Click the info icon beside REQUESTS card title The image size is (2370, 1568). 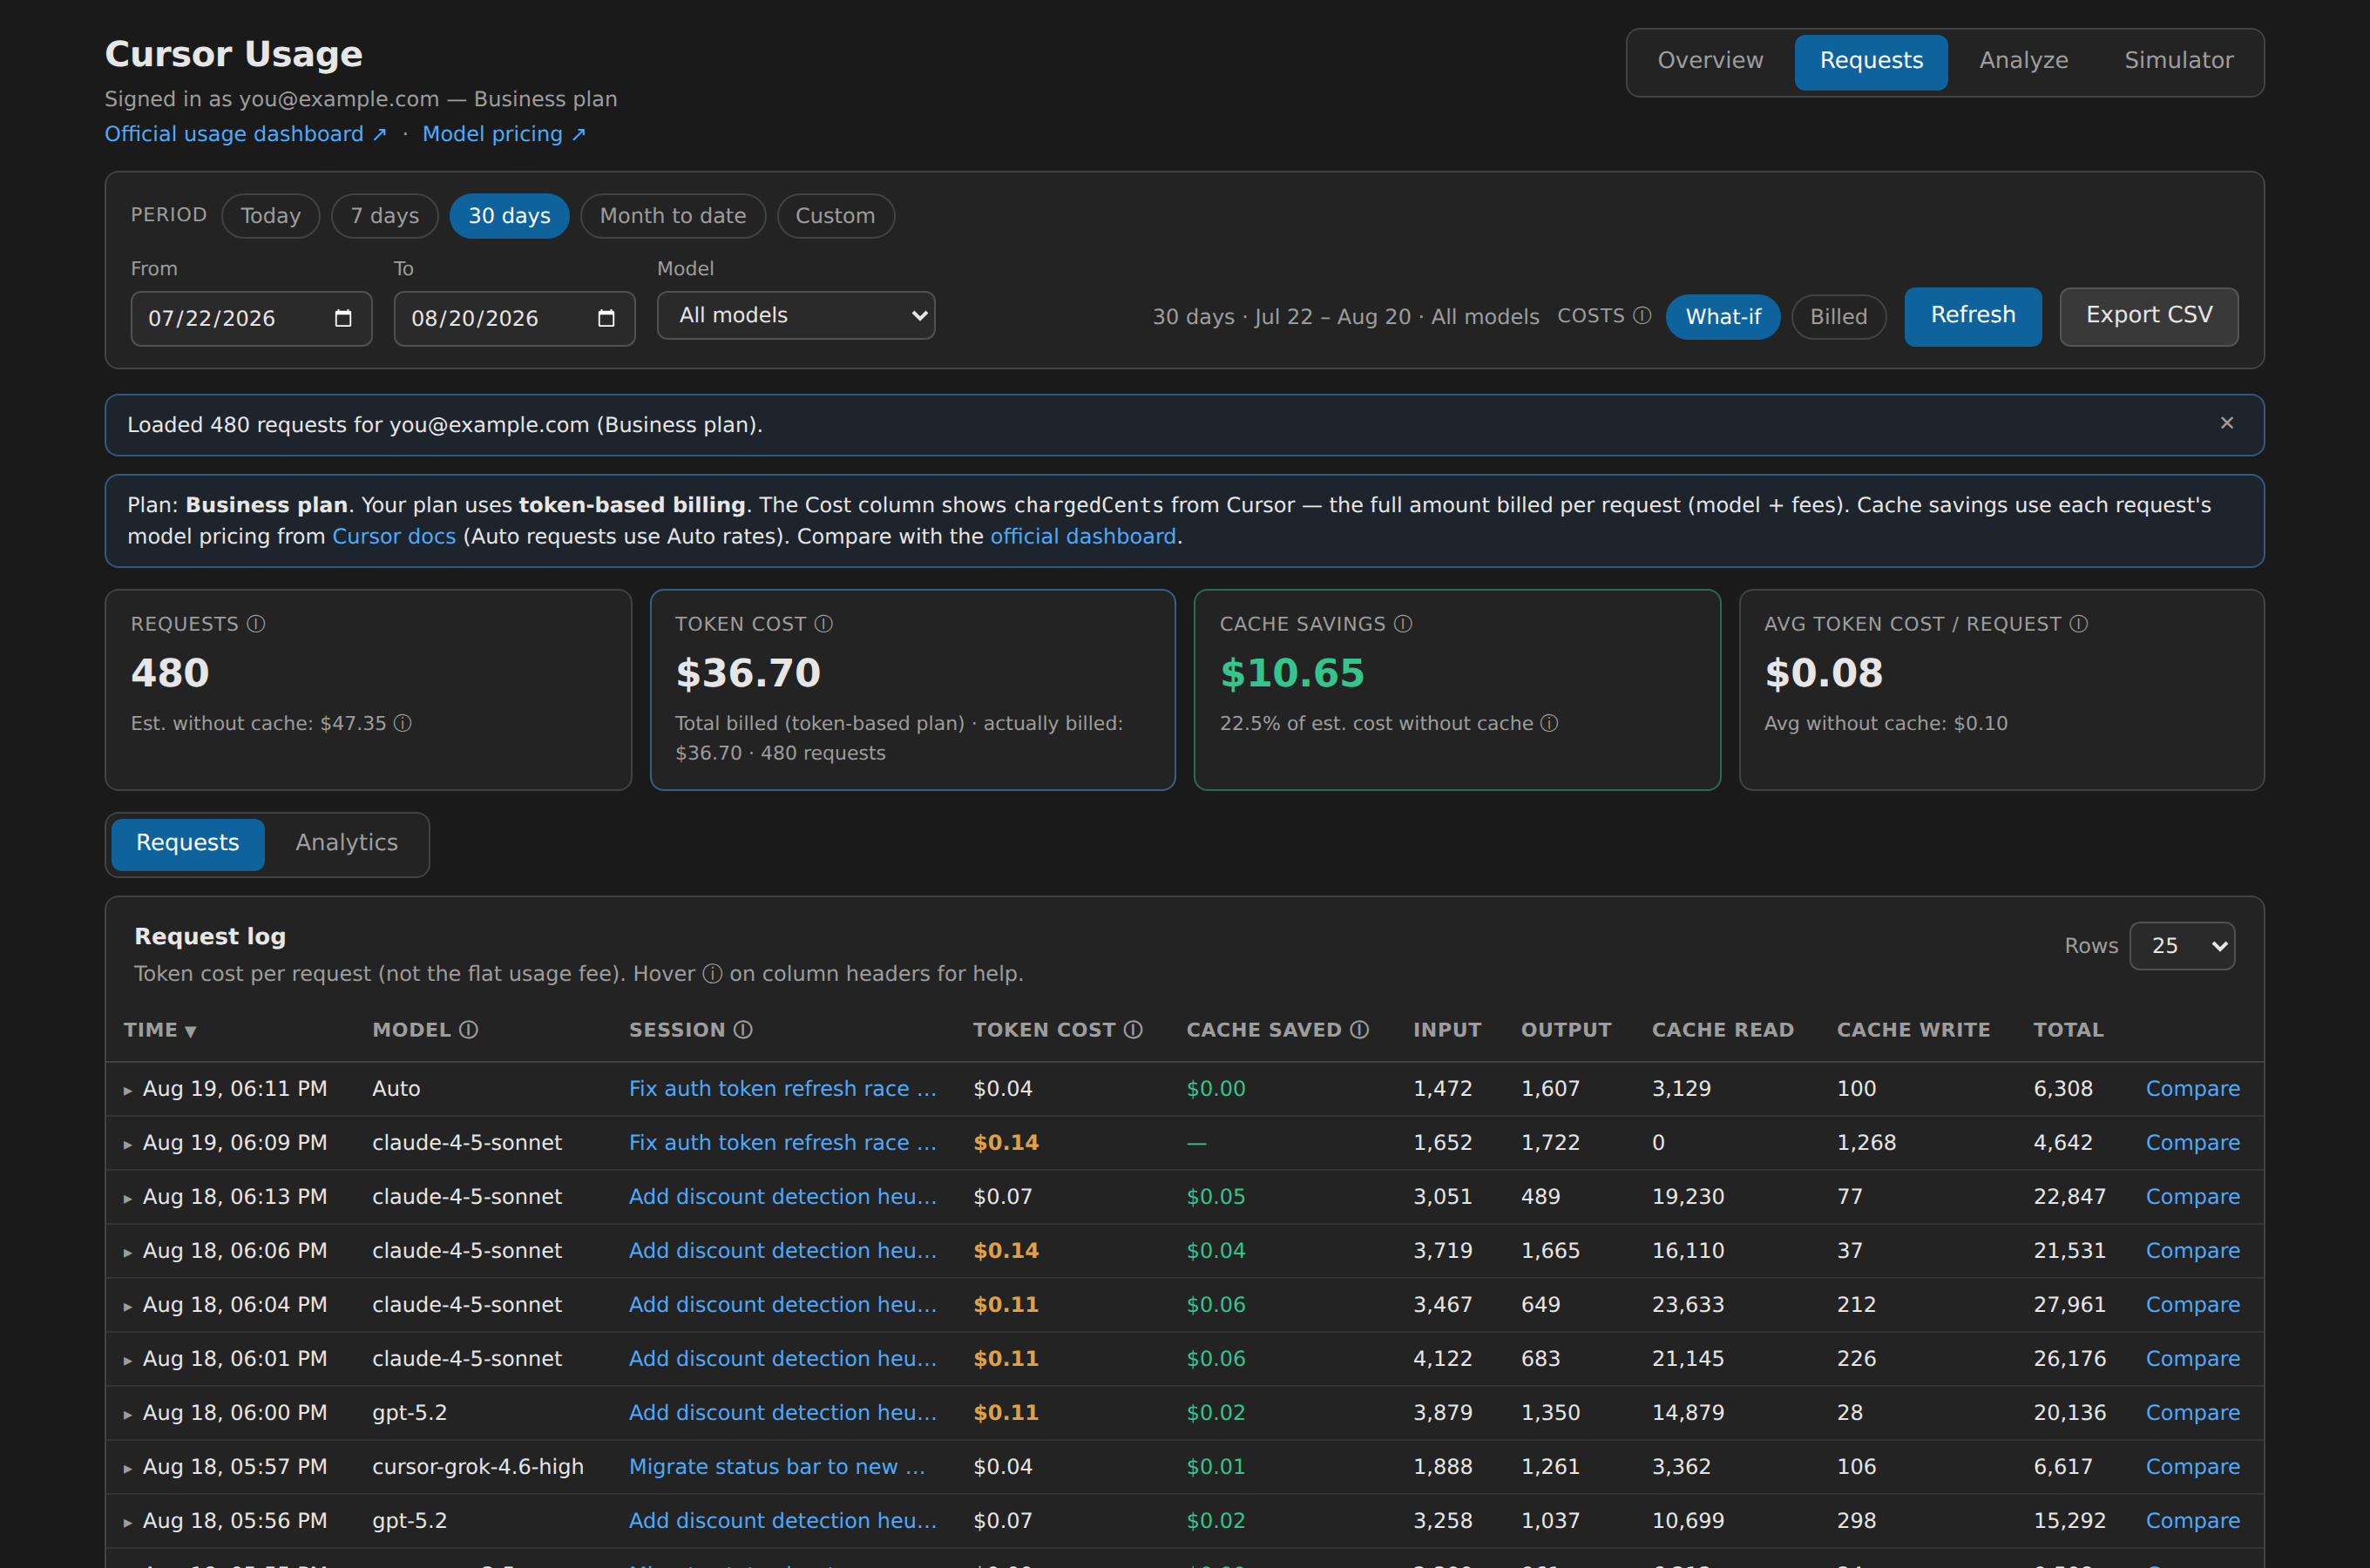[x=256, y=624]
